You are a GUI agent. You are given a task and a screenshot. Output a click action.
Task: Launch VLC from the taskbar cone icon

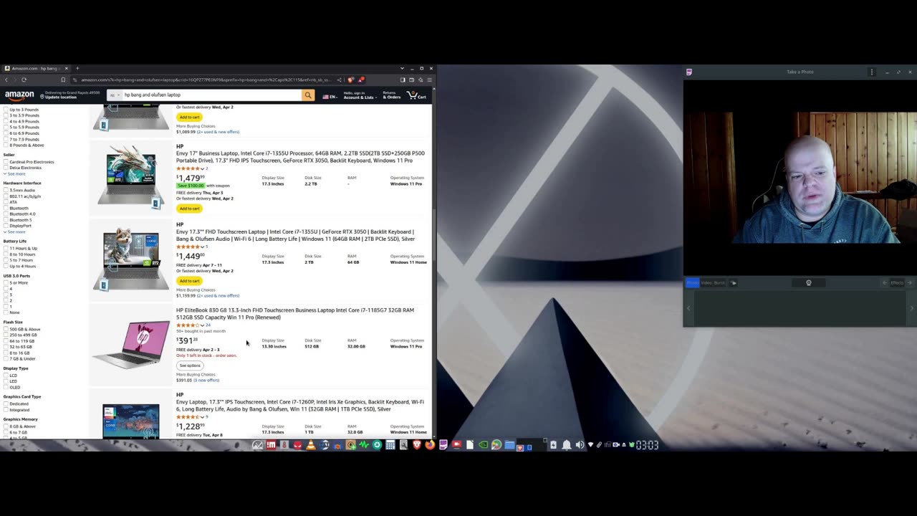311,445
